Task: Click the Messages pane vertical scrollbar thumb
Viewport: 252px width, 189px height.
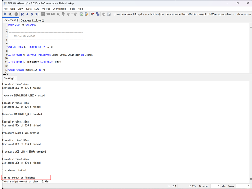Action: pyautogui.click(x=251, y=179)
